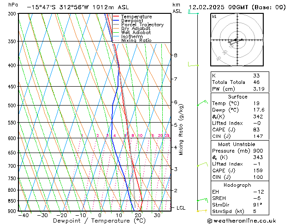Image resolution: width=290 pixels, height=224 pixels.
Task: Select the Mixing Ratio legend entry
Action: click(x=136, y=41)
